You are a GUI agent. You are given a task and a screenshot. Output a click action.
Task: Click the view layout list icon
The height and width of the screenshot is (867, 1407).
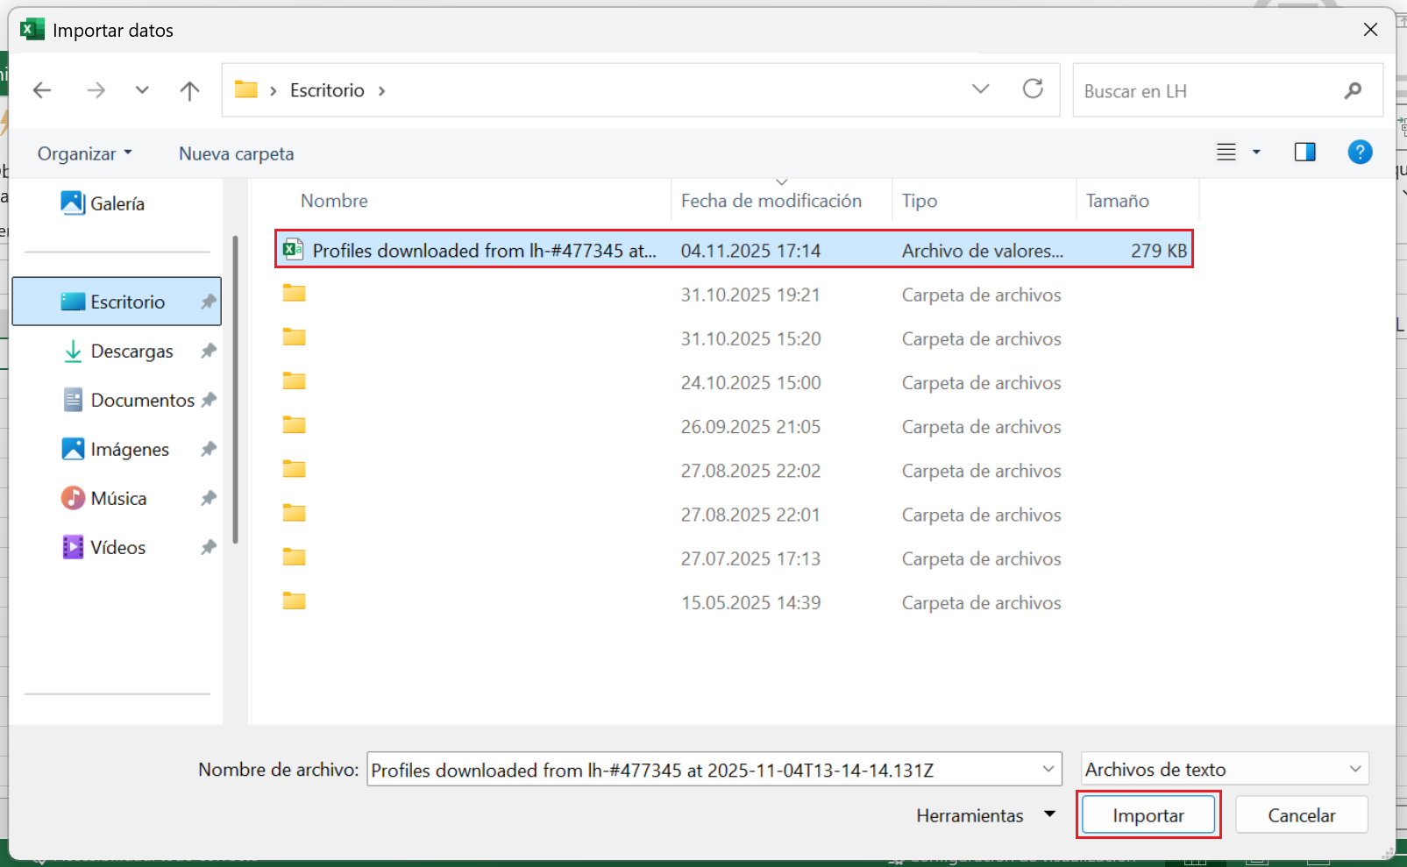1226,153
